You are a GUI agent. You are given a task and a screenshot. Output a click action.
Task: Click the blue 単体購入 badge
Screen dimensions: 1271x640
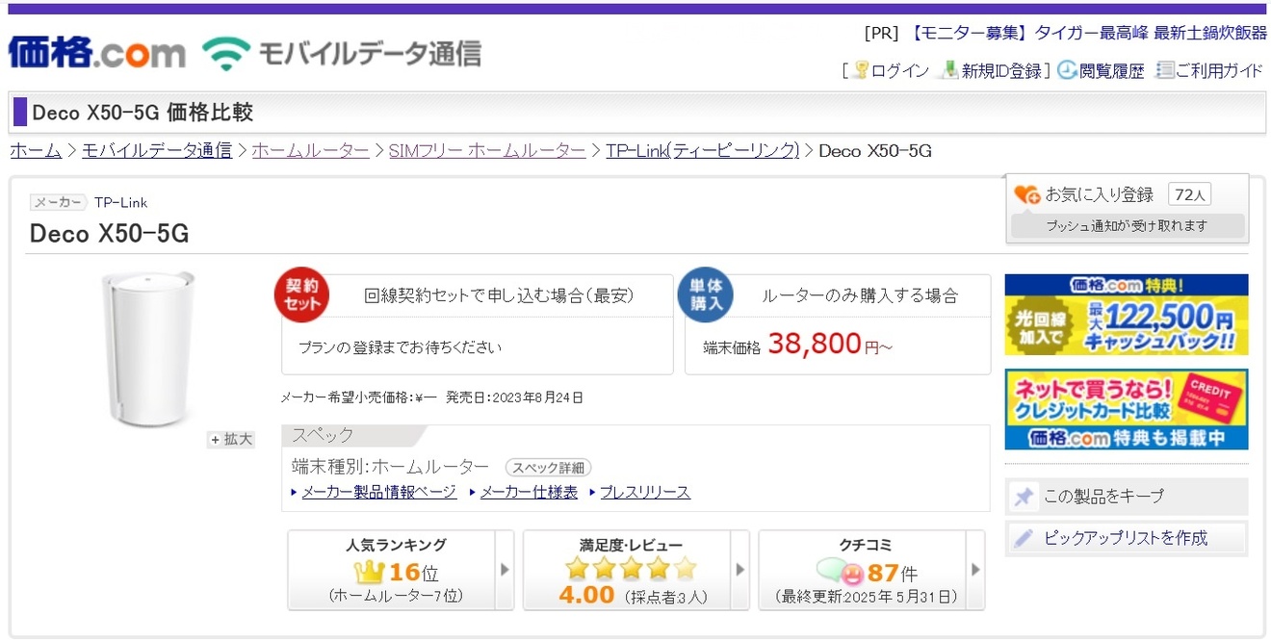(706, 294)
